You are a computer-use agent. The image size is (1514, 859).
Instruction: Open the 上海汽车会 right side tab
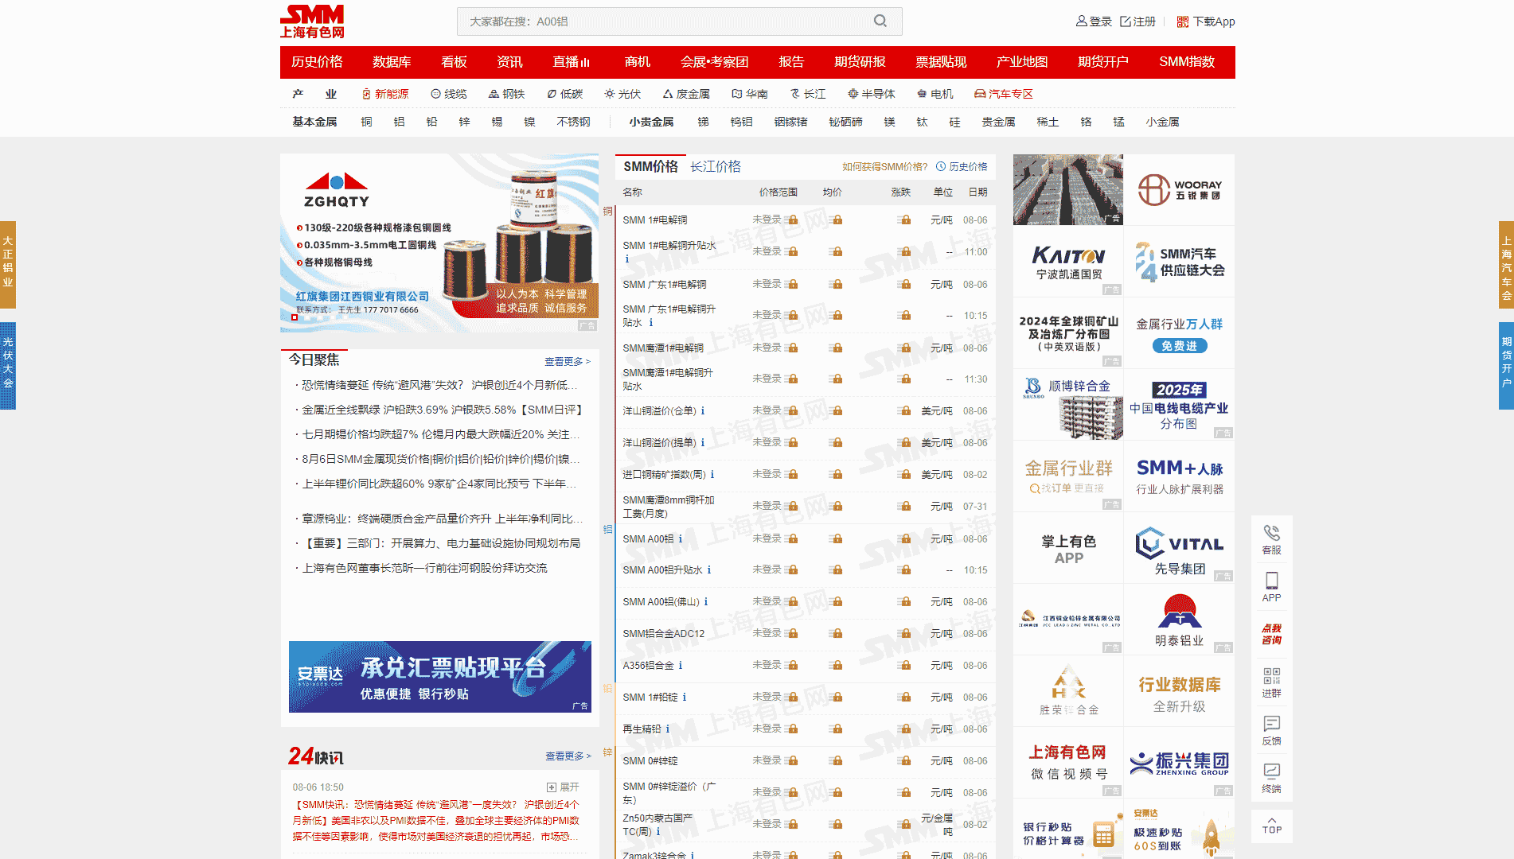[1506, 265]
